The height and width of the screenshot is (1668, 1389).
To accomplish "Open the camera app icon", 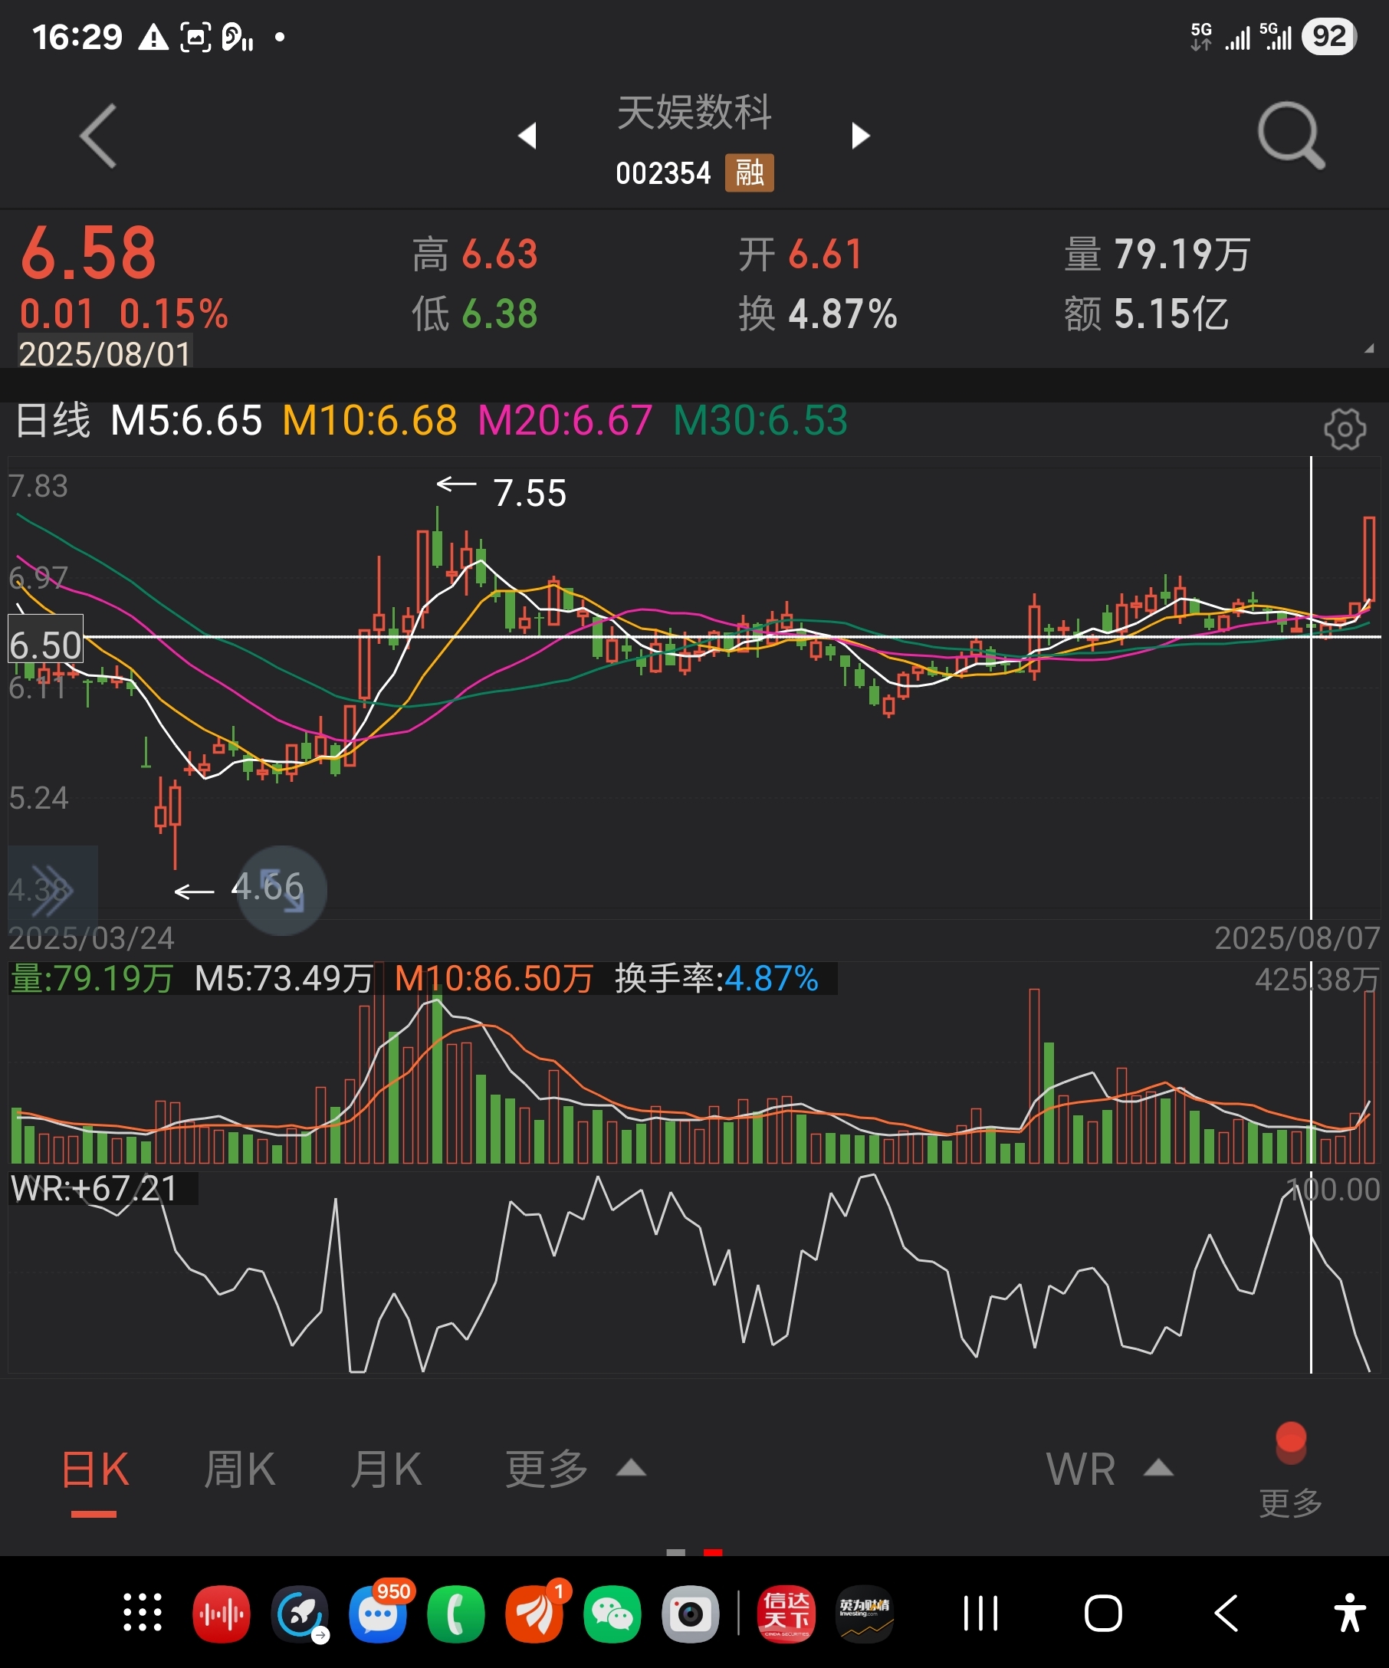I will (691, 1614).
